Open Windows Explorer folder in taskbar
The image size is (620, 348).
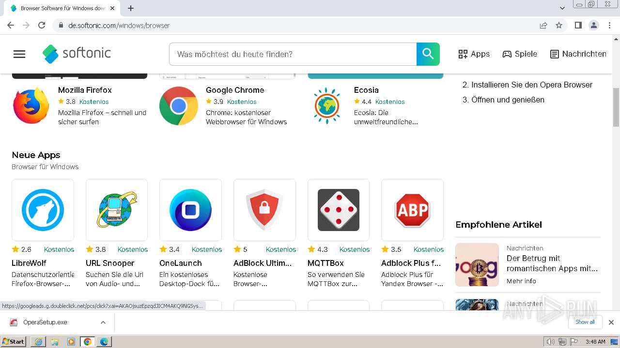(55, 342)
